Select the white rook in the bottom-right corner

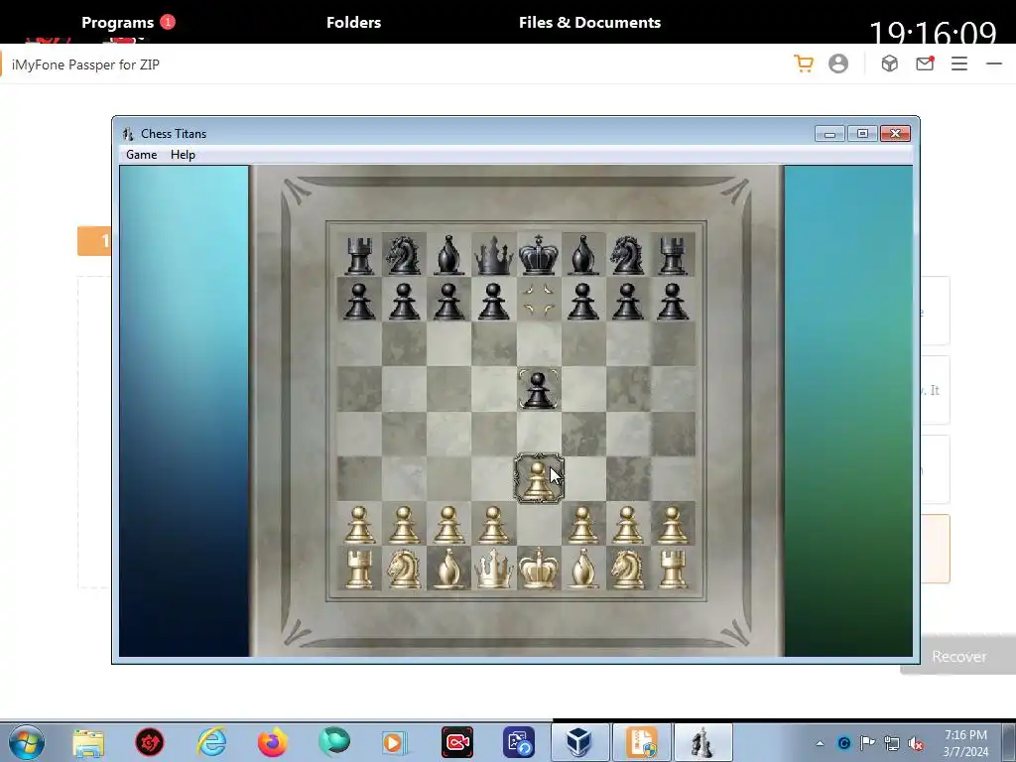[673, 569]
